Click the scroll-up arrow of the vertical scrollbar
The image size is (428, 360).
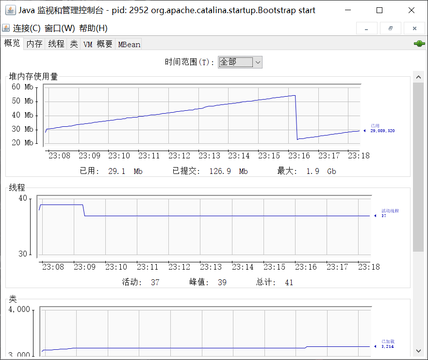coord(418,77)
